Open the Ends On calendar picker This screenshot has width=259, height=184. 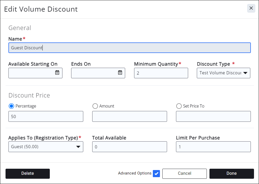click(x=120, y=73)
